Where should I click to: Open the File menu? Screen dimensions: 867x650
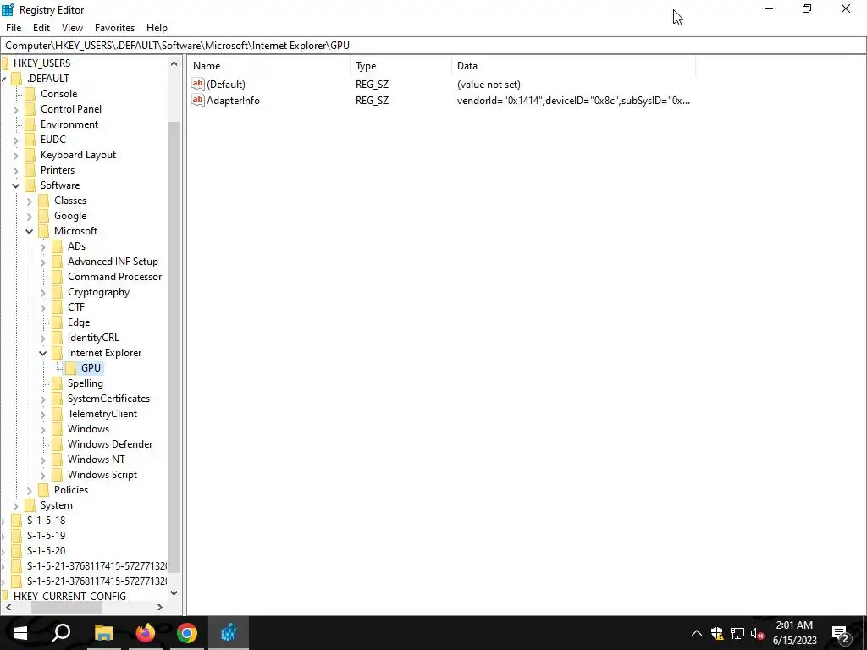point(14,28)
